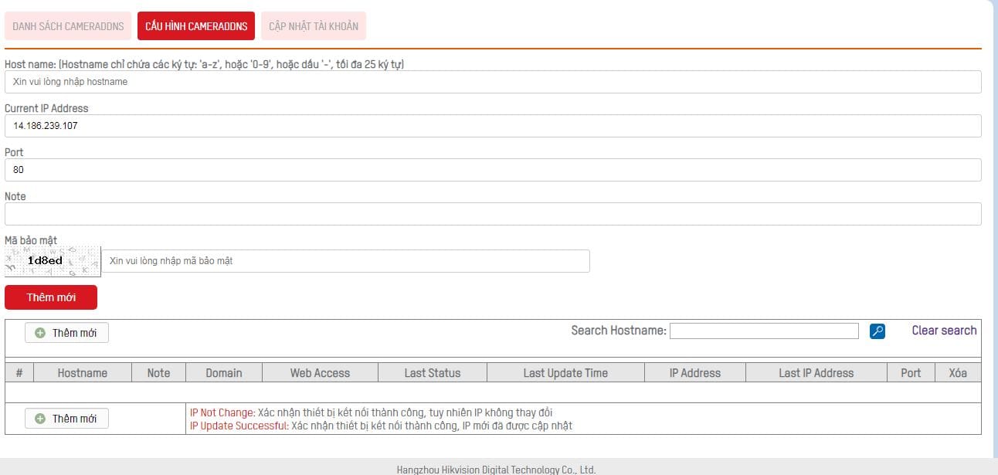Viewport: 998px width, 475px height.
Task: Click the Last Update Time column header
Action: 565,373
